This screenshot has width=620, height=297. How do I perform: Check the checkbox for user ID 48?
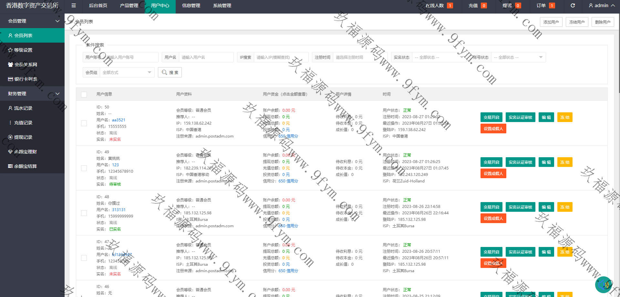[84, 213]
